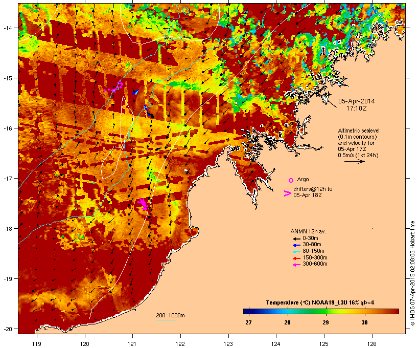Viewport: 419px width, 348px height.
Task: Click the colorbar tick label 29
Action: tap(325, 322)
